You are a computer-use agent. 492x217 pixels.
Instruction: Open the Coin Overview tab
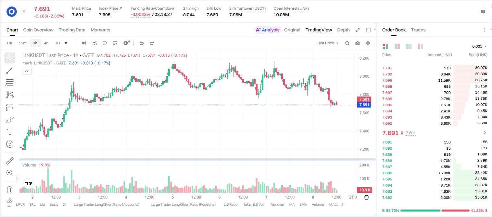[38, 30]
